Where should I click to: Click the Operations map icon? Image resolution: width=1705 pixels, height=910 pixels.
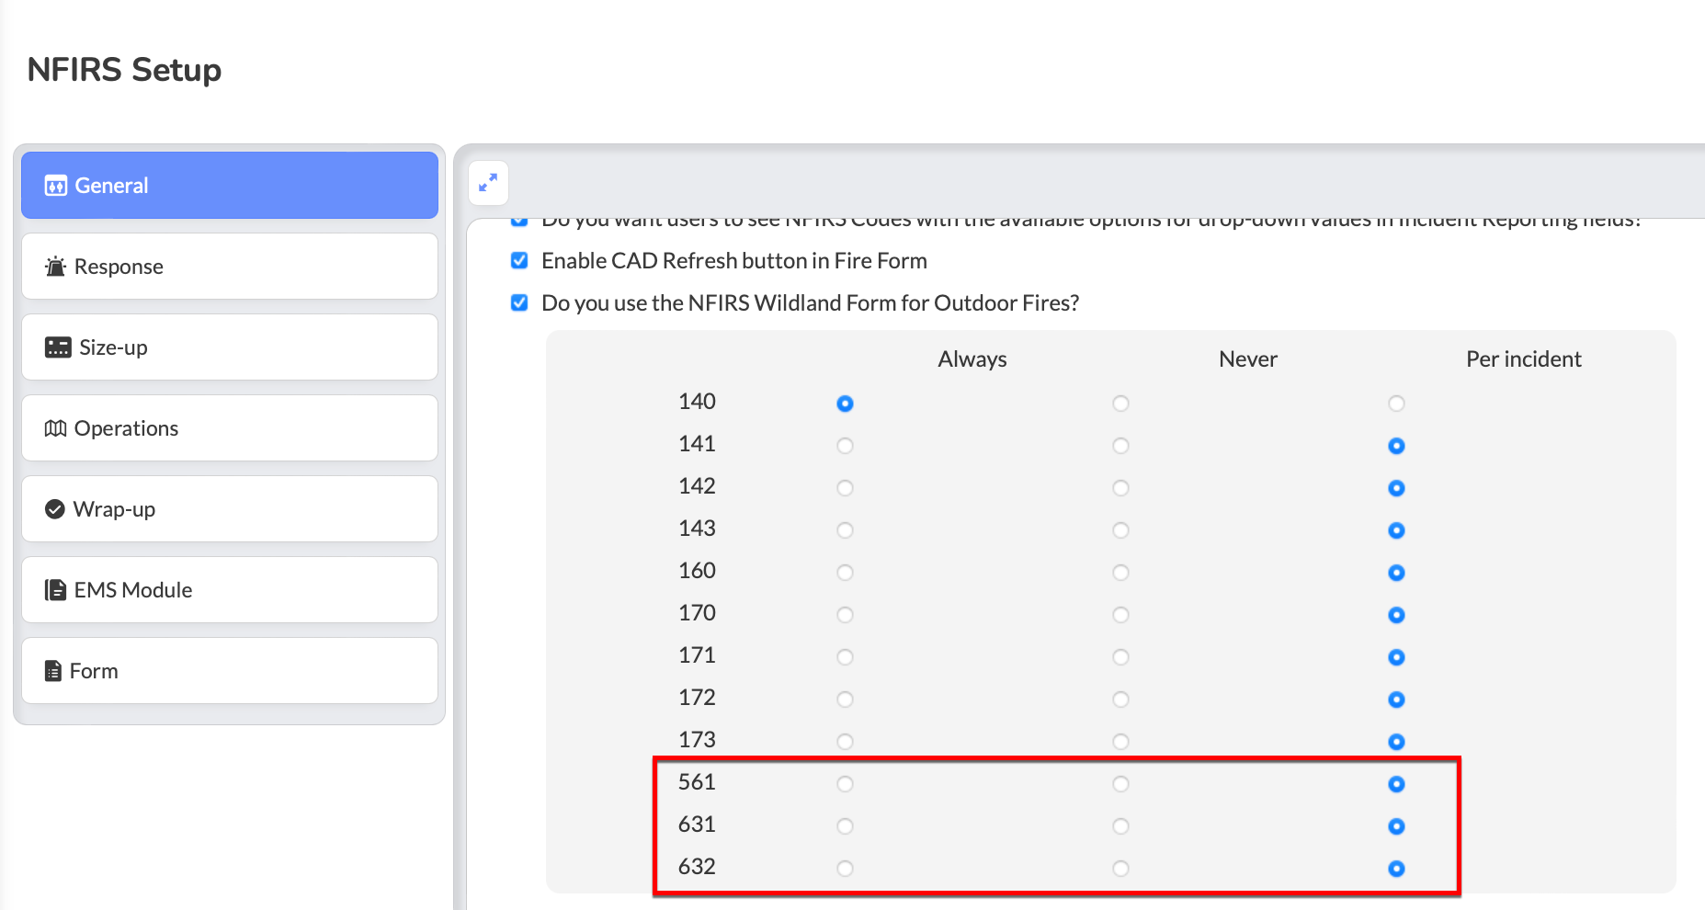[56, 428]
